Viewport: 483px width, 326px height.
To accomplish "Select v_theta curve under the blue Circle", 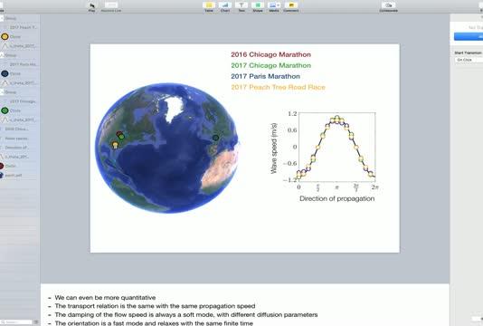I will click(x=19, y=83).
